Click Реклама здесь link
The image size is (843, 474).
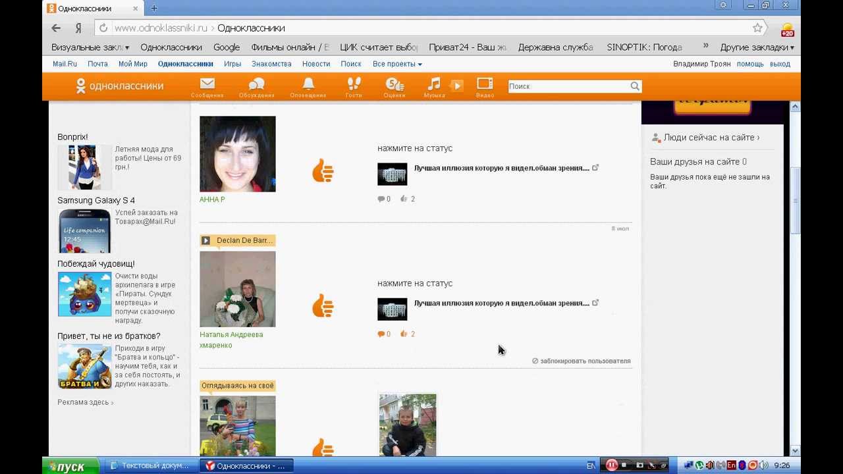tap(85, 402)
